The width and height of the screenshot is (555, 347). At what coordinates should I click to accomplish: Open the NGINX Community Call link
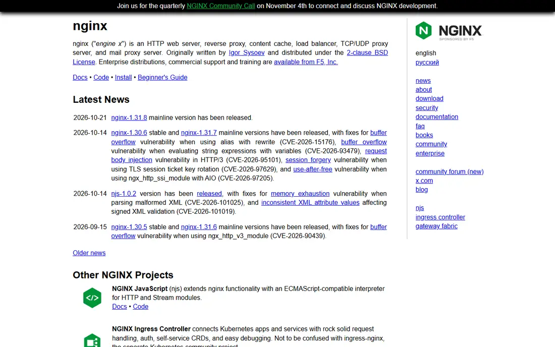pyautogui.click(x=220, y=6)
